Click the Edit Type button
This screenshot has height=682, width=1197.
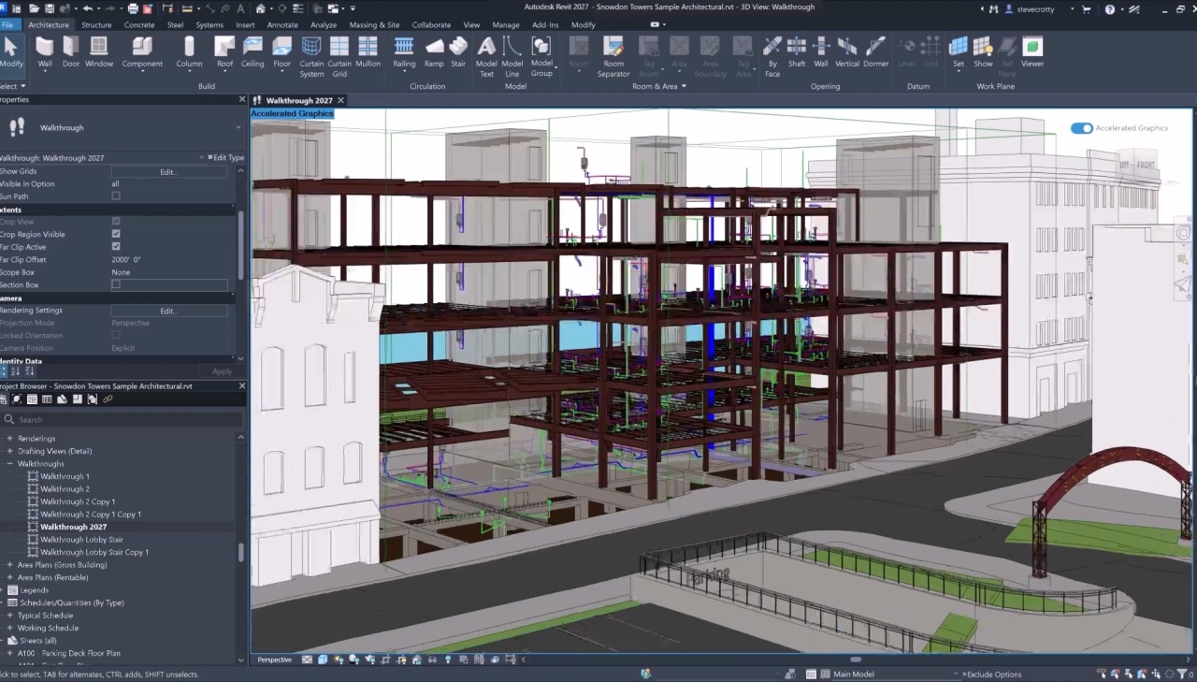click(x=224, y=158)
